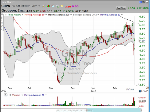Click Add Indicator

(x=23, y=6)
